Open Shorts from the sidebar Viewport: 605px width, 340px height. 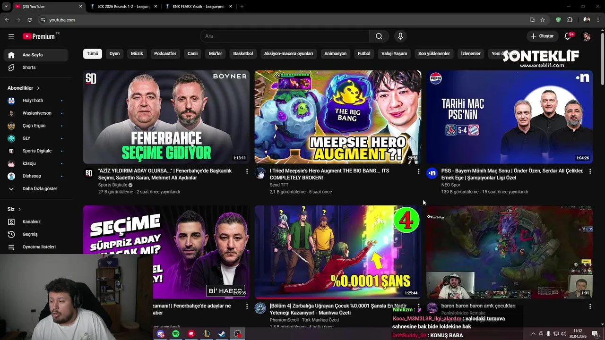[x=36, y=68]
